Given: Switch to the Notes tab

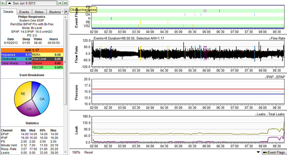Looking at the screenshot, I should click(39, 12).
